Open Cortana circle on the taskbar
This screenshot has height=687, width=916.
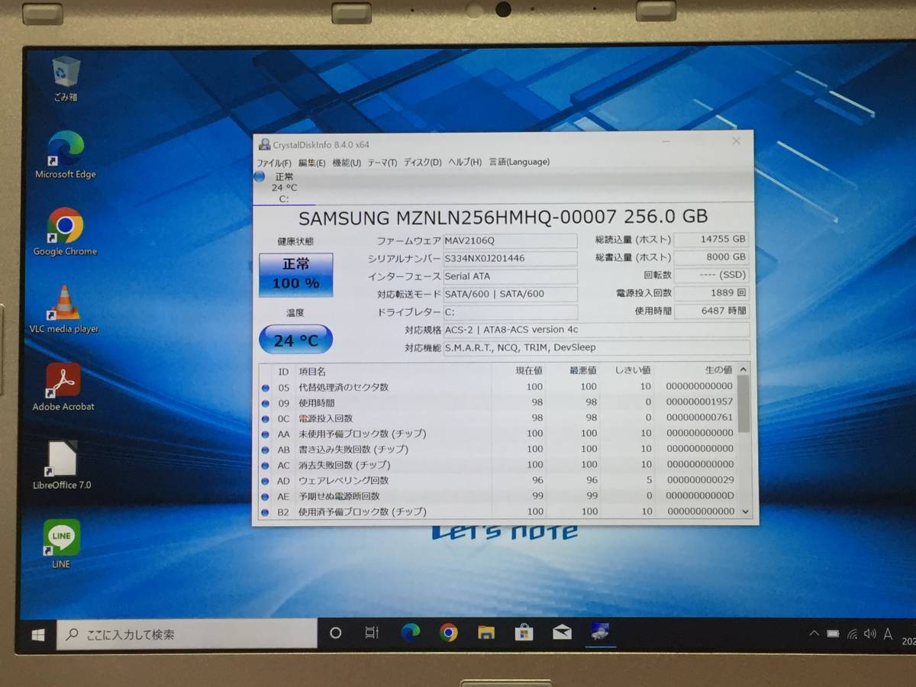(335, 633)
